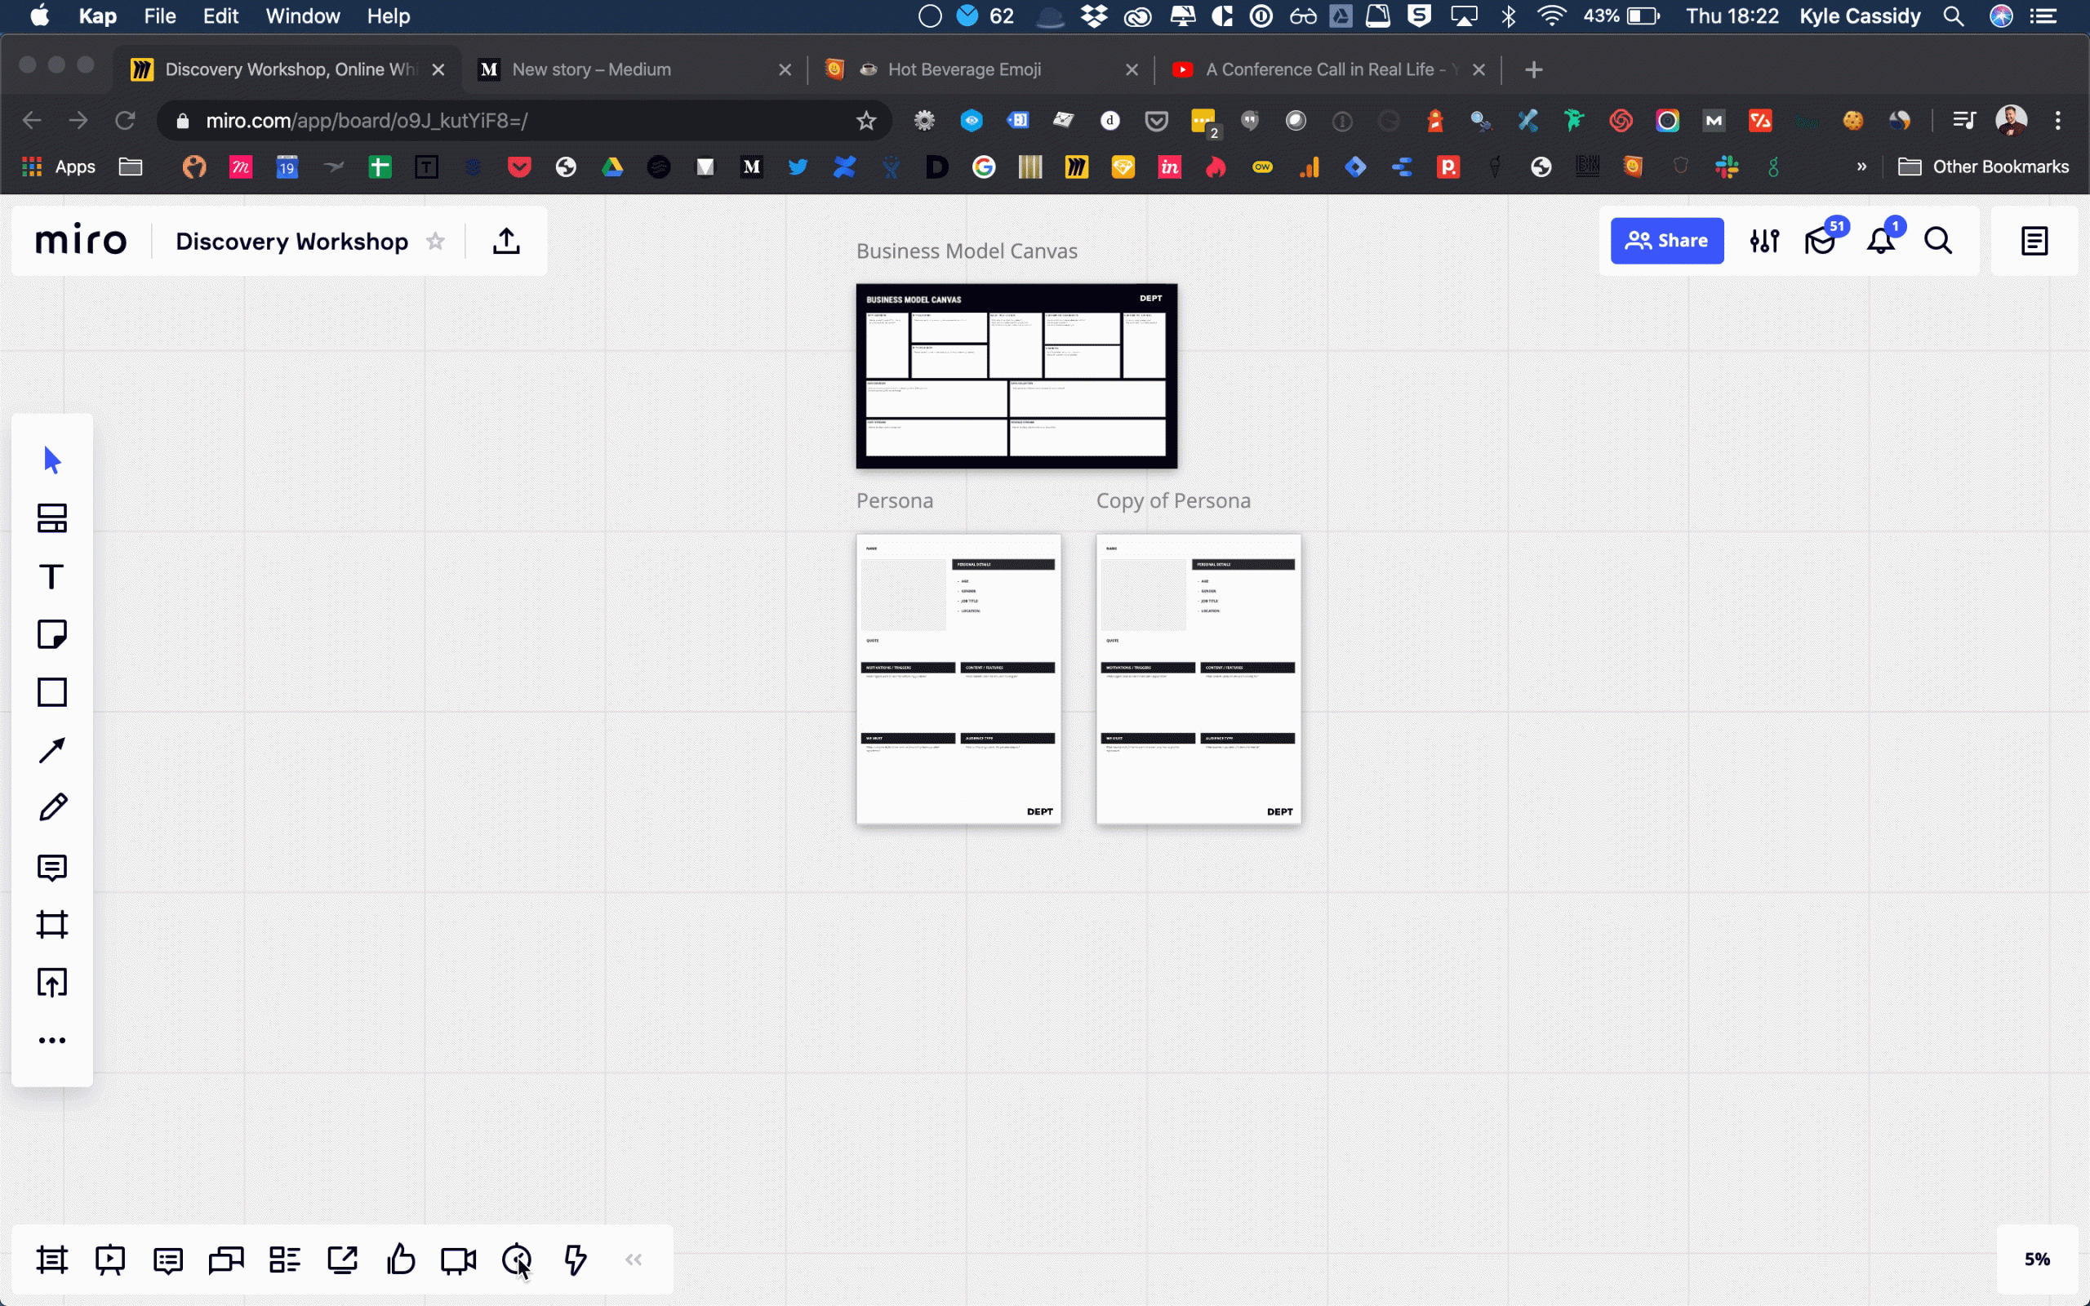The image size is (2090, 1306).
Task: Select the Text tool in left toolbar
Action: pyautogui.click(x=51, y=577)
